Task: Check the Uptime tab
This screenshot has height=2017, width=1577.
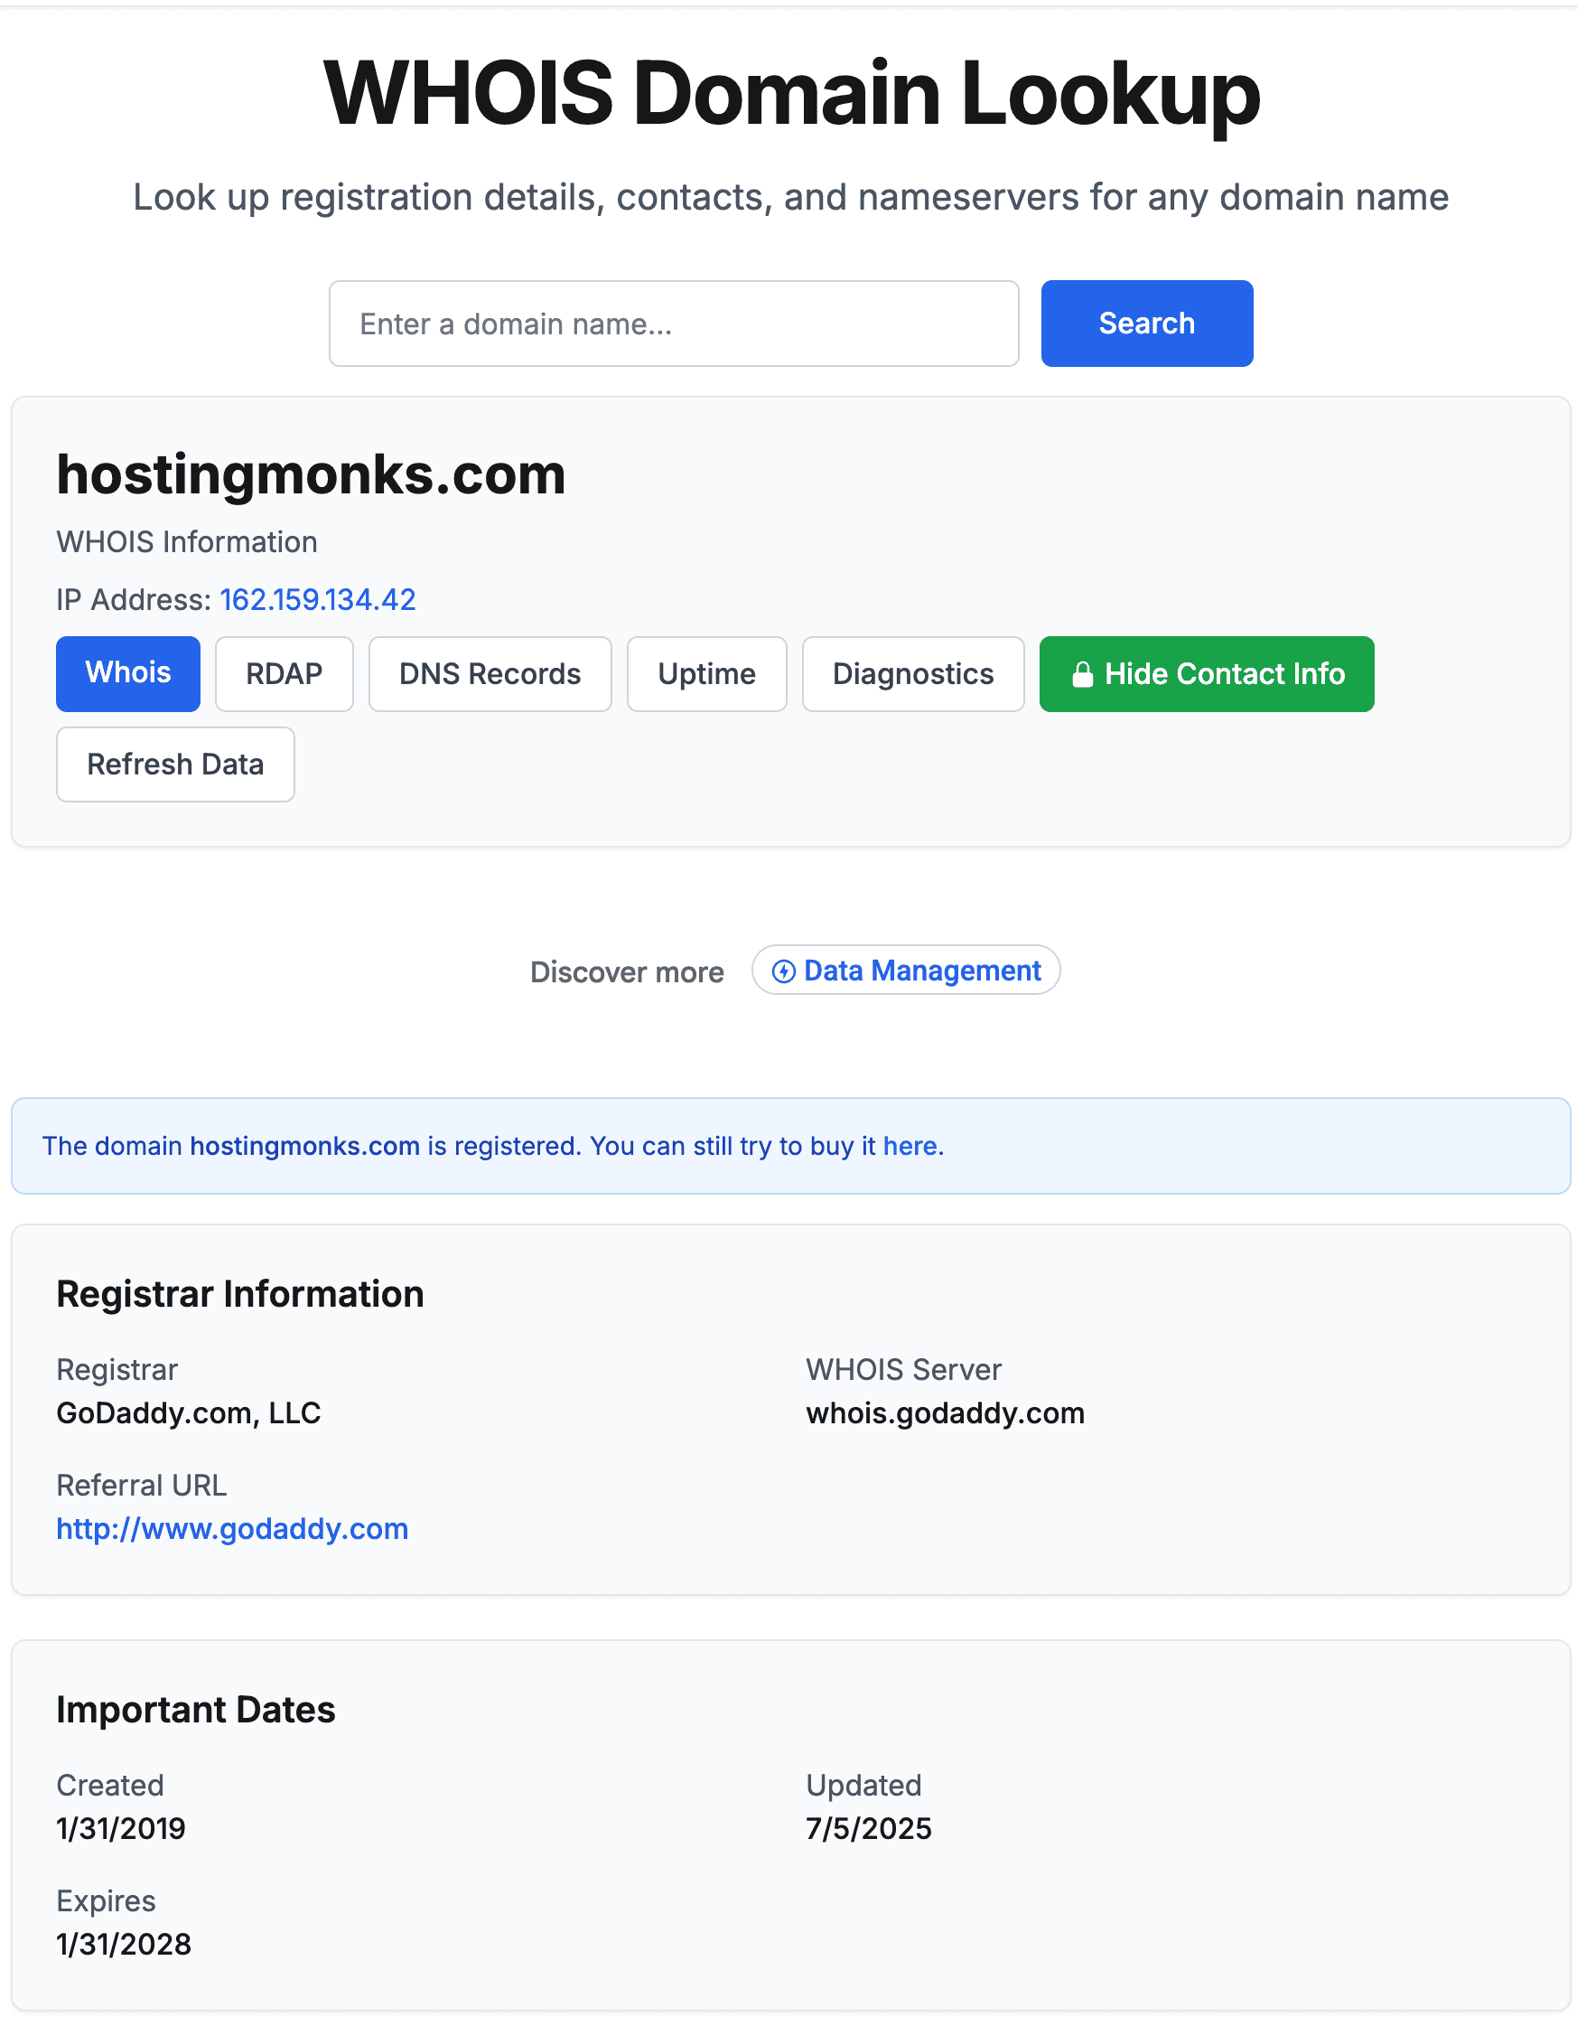Action: pyautogui.click(x=705, y=673)
